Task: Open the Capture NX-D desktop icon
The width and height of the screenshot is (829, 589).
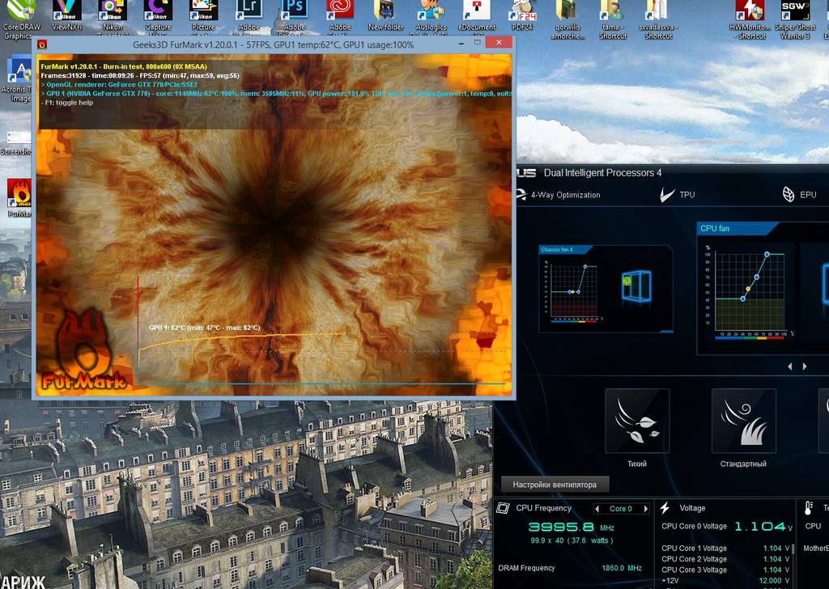Action: click(158, 17)
